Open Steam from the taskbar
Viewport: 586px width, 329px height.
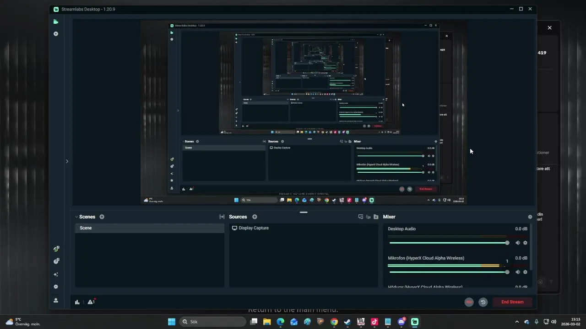[x=347, y=322]
